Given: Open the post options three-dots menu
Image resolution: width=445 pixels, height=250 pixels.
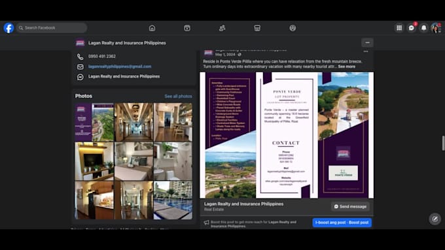Looking at the screenshot, I should [x=366, y=52].
